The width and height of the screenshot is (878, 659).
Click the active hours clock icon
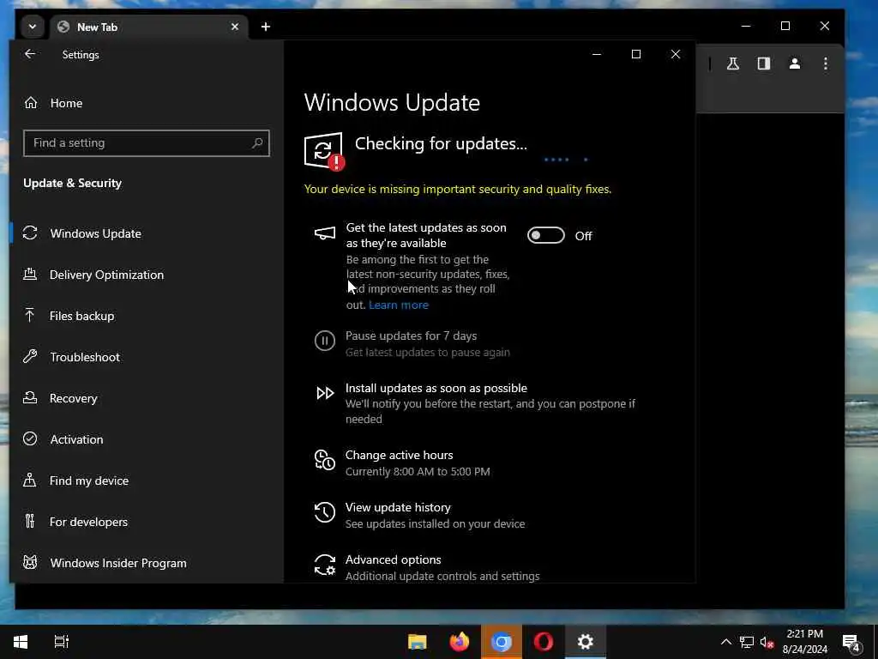pos(325,460)
